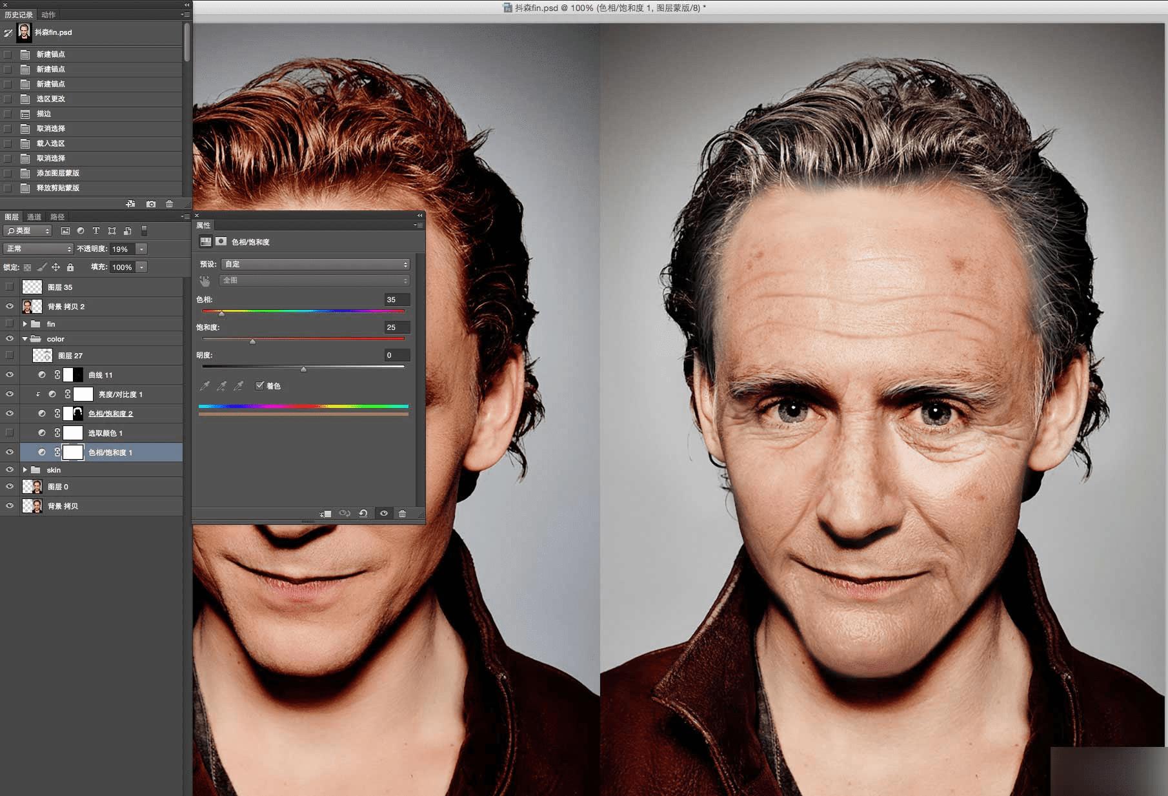The width and height of the screenshot is (1168, 796).
Task: Show the 选取颜色 1 layer
Action: point(9,433)
